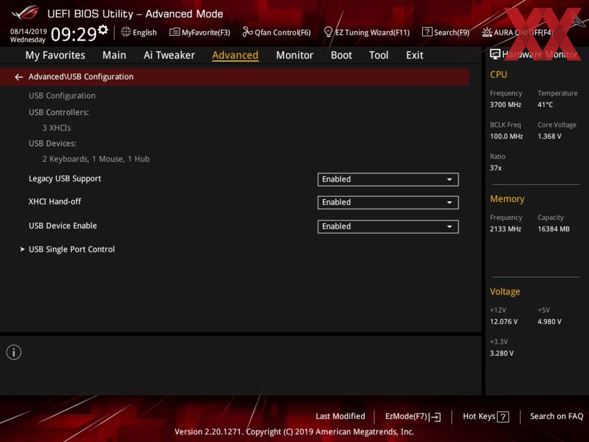Switch to the Boot tab
This screenshot has height=442, width=589.
pos(341,55)
